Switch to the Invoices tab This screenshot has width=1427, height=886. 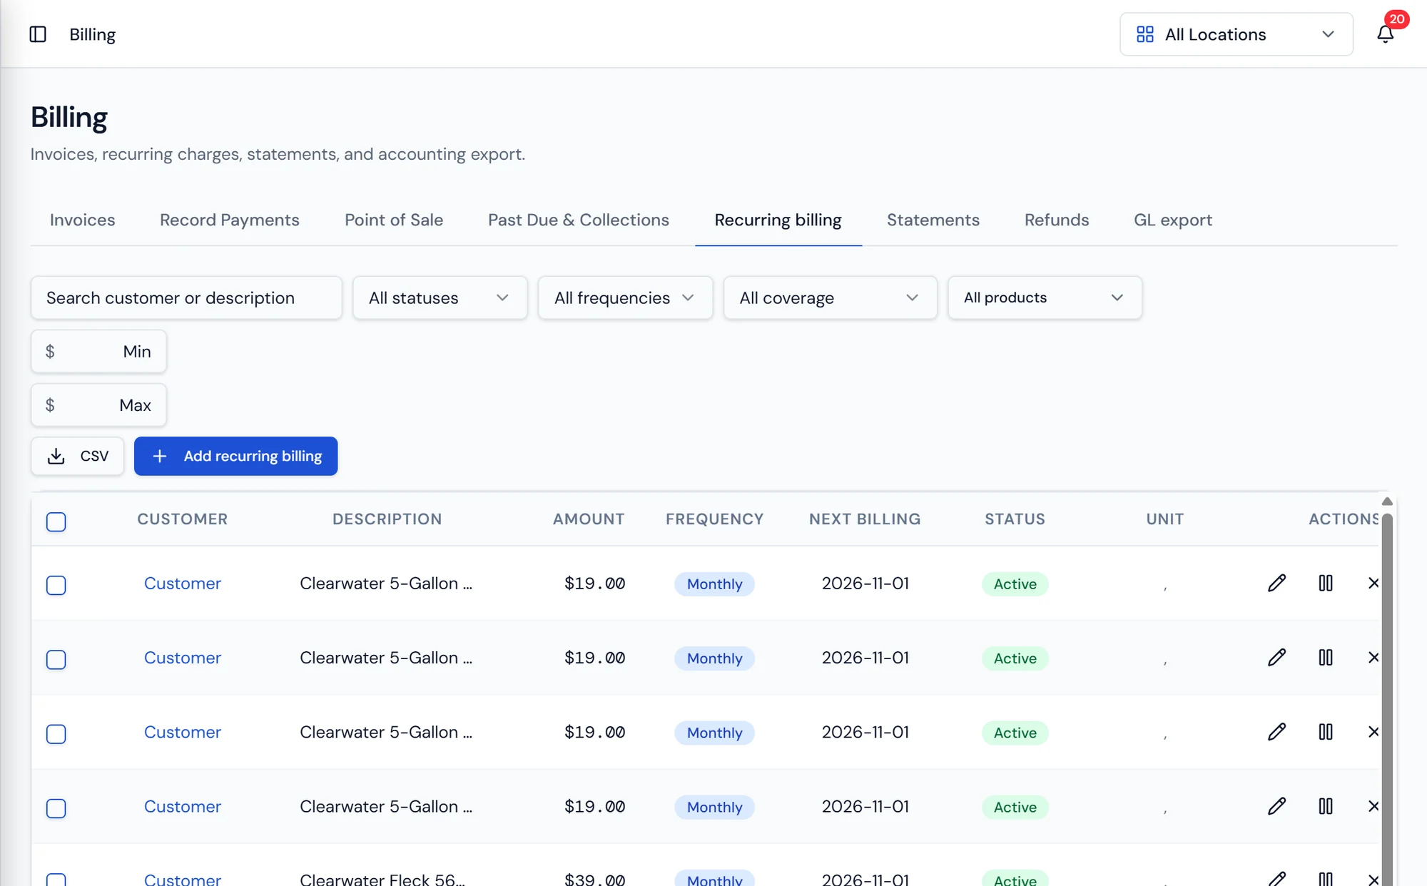[x=82, y=220]
